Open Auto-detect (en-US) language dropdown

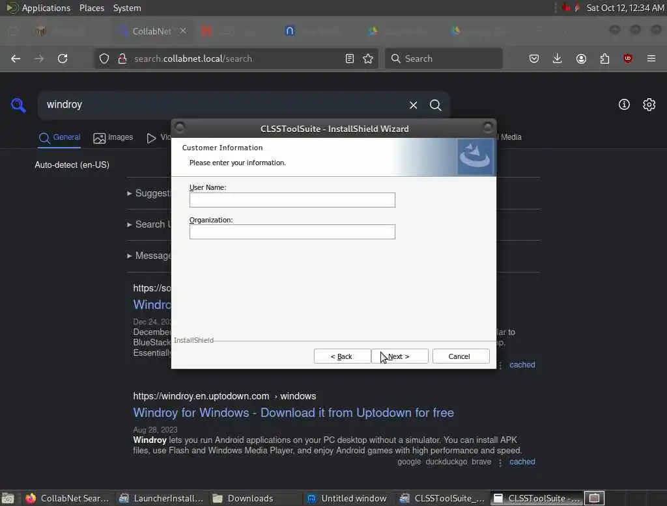coord(72,165)
